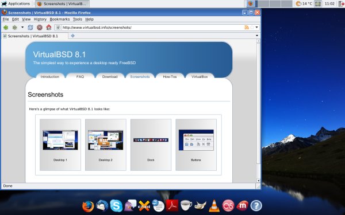Launch Adobe Reader from the dock
Viewport: 345px width, 215px height.
[x=172, y=206]
